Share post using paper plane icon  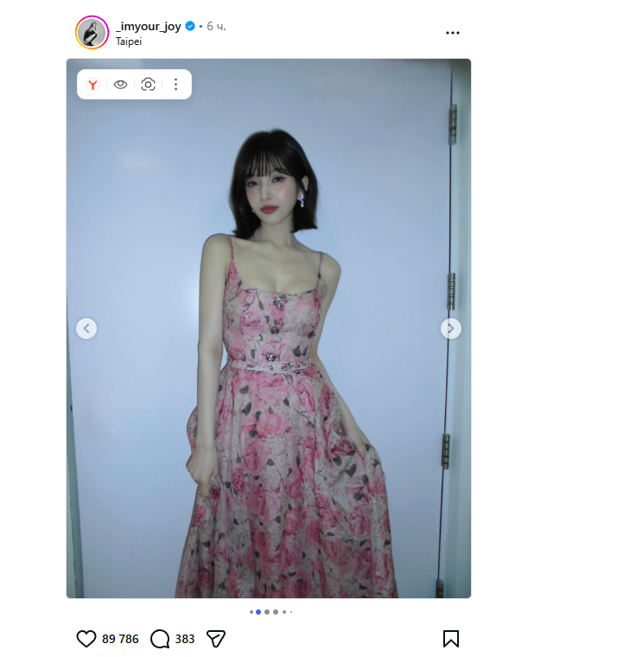click(x=216, y=639)
